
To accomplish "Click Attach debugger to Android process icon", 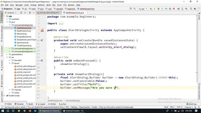I will (170, 9).
